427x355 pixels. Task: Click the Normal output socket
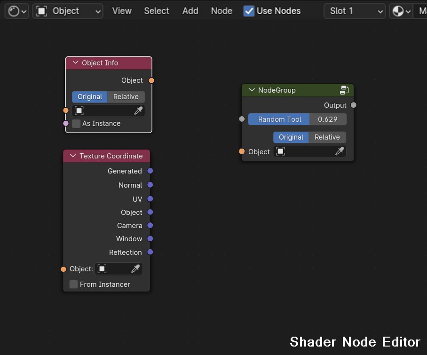[x=150, y=185]
